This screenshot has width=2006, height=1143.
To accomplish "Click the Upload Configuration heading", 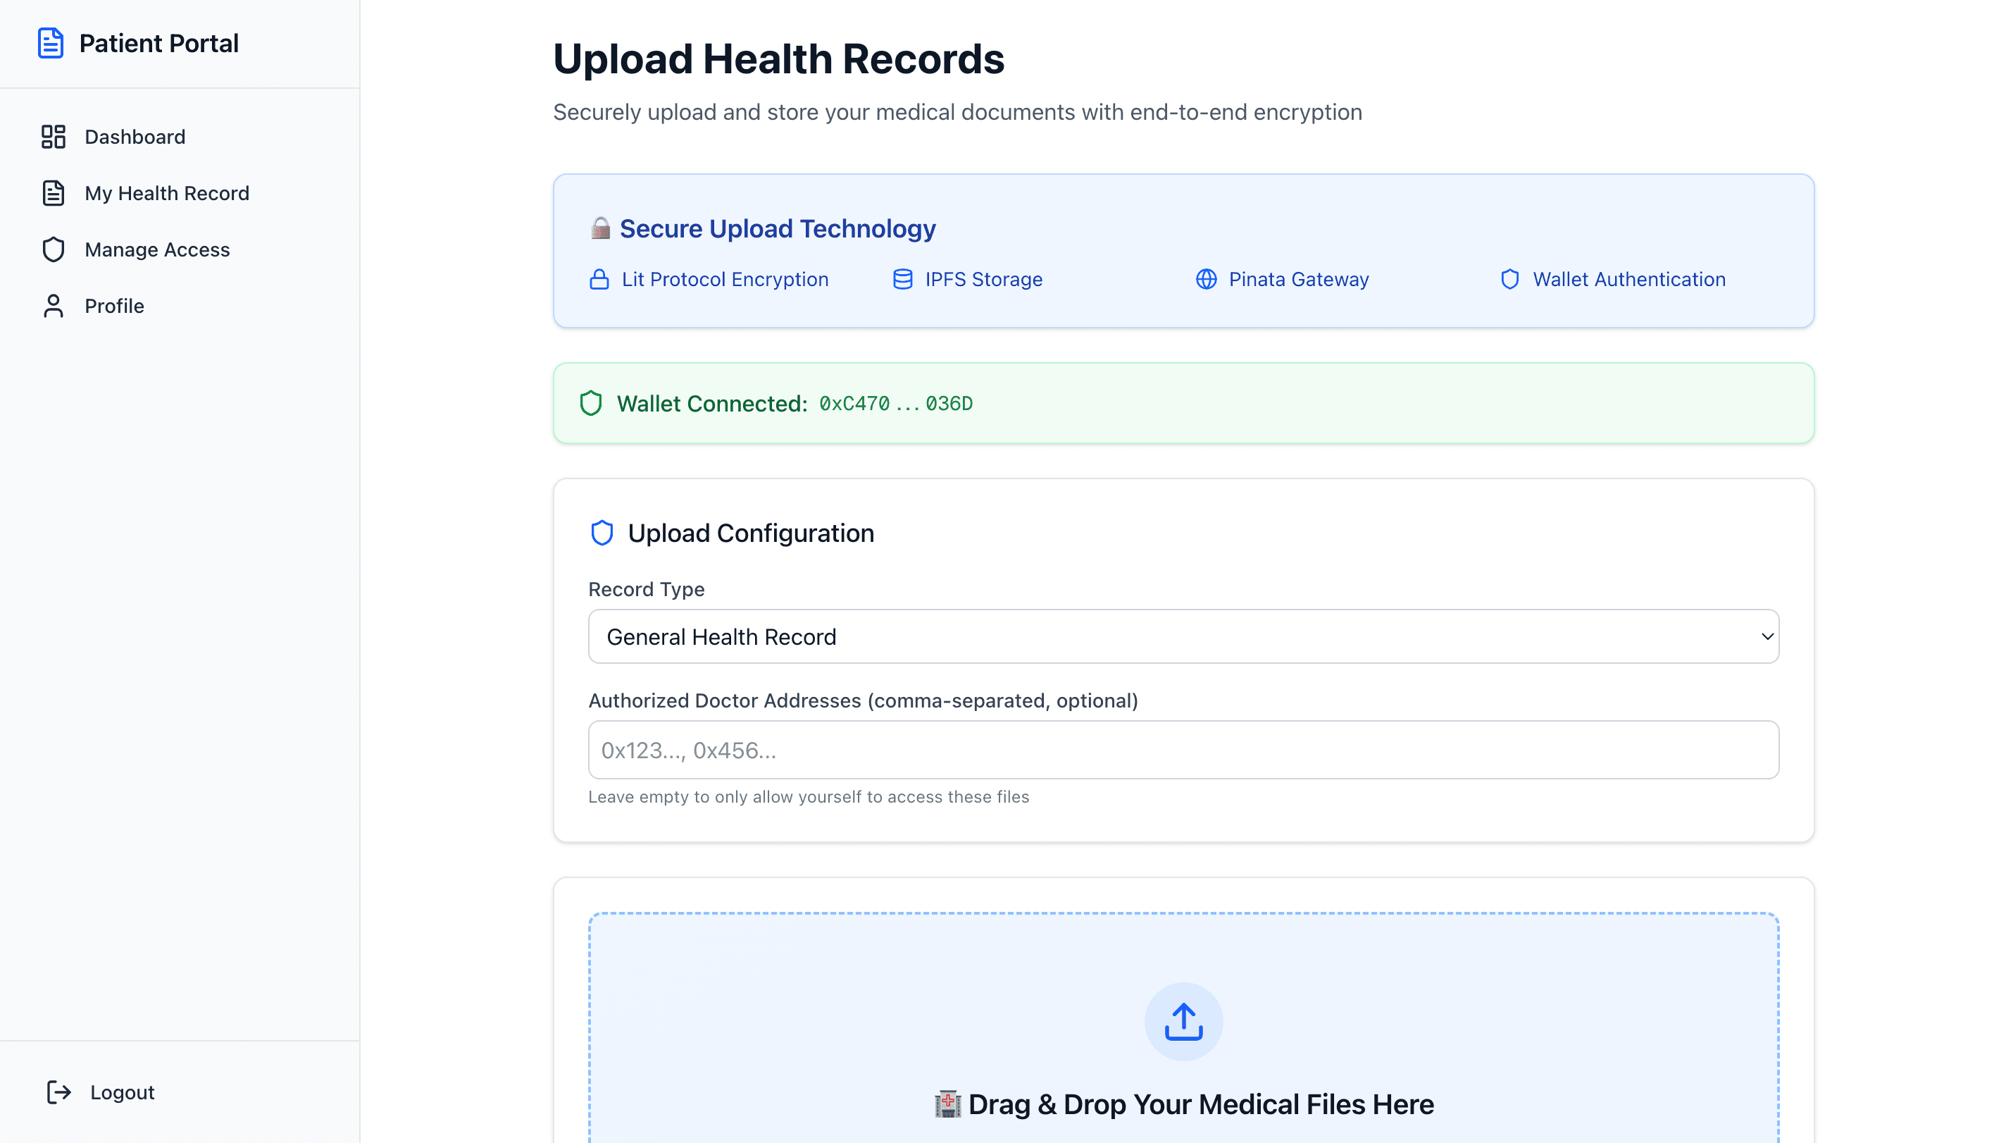I will click(x=751, y=533).
